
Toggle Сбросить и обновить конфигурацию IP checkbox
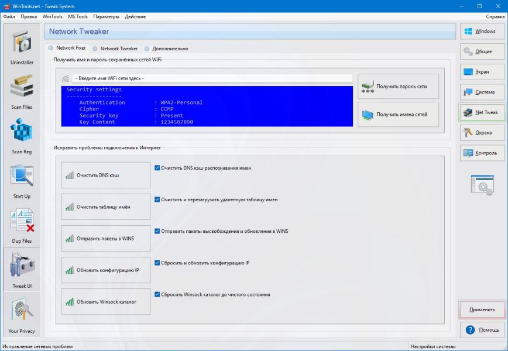[x=157, y=263]
